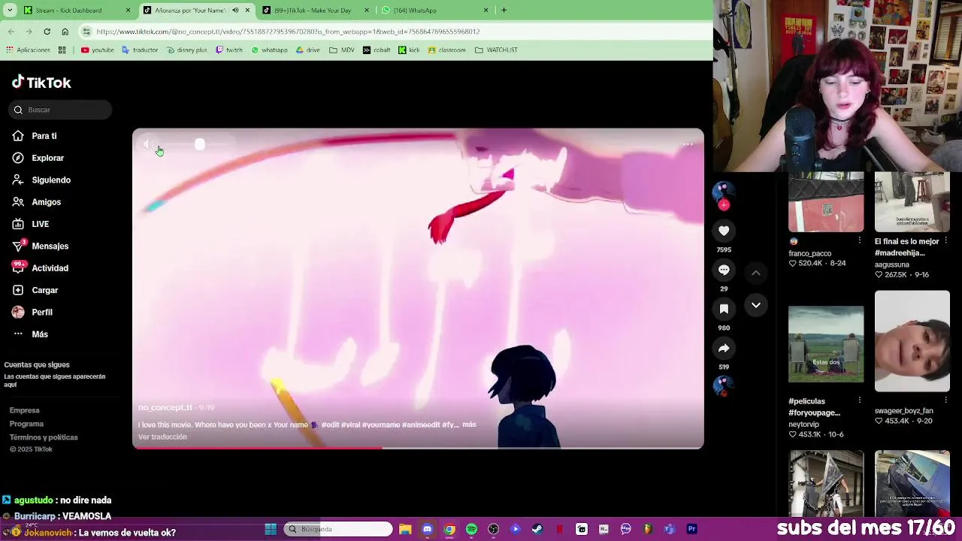962x541 pixels.
Task: Click the Programa footer link
Action: coord(27,424)
